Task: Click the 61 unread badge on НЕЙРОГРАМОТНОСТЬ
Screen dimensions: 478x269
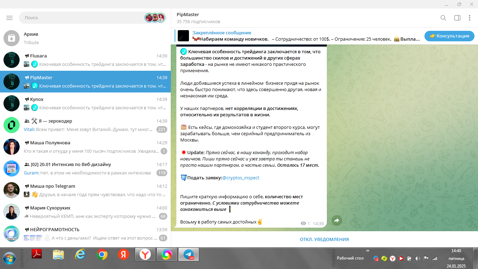Action: pos(163,238)
